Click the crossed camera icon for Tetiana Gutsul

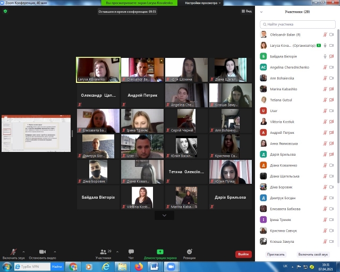click(331, 100)
